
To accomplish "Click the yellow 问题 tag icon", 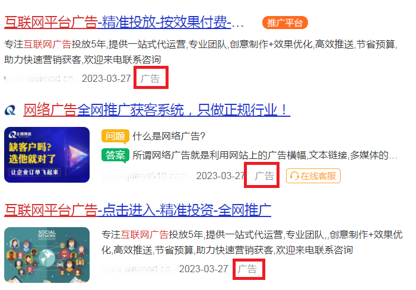I will 115,136.
